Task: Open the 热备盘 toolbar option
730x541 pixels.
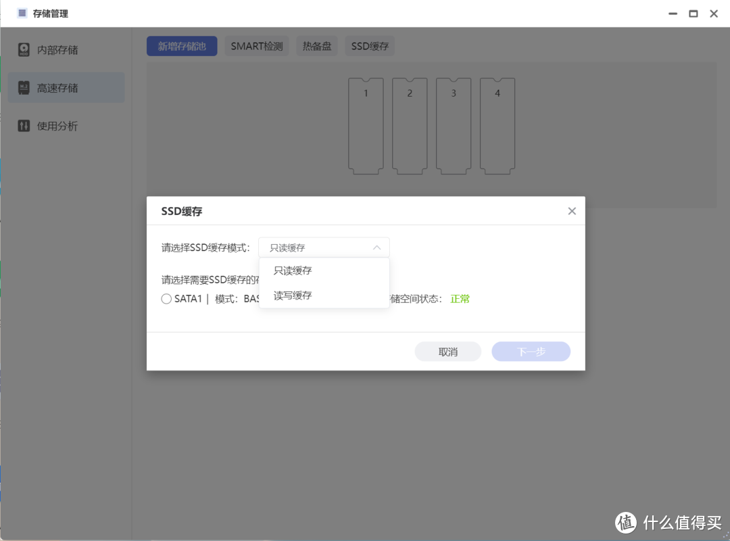Action: click(316, 45)
